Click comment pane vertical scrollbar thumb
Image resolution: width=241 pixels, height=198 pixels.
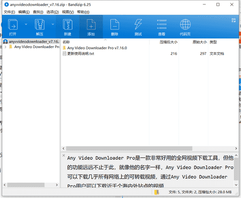point(236,169)
